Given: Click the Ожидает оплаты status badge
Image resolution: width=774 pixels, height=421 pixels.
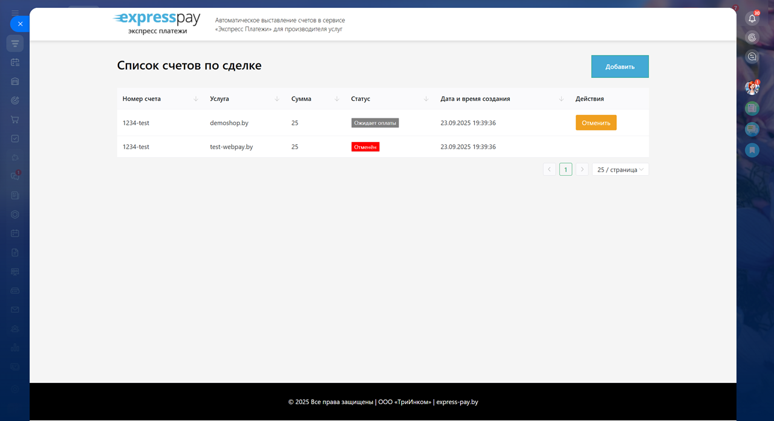Looking at the screenshot, I should coord(375,123).
